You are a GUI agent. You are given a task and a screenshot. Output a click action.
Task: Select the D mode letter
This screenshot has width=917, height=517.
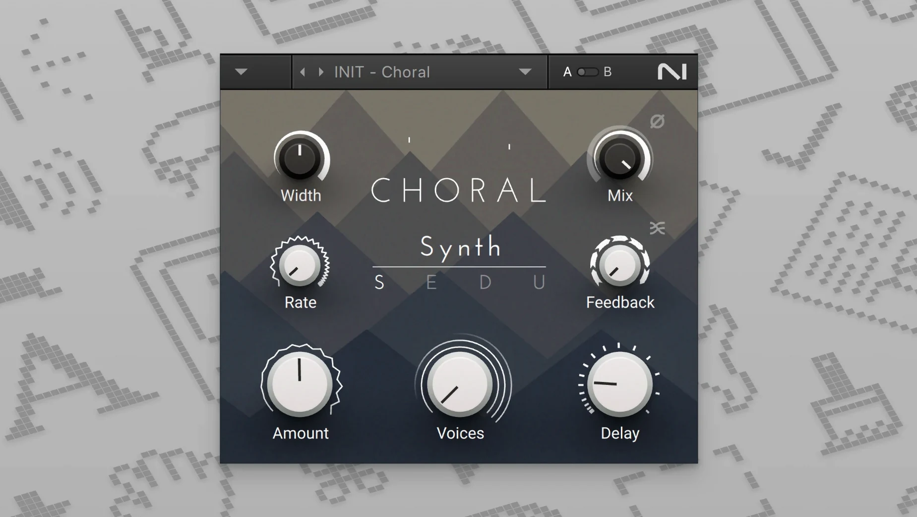(x=486, y=282)
